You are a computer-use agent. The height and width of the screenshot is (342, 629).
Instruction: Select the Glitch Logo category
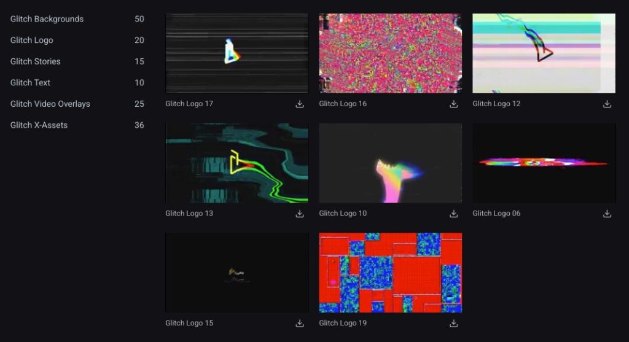pos(32,41)
